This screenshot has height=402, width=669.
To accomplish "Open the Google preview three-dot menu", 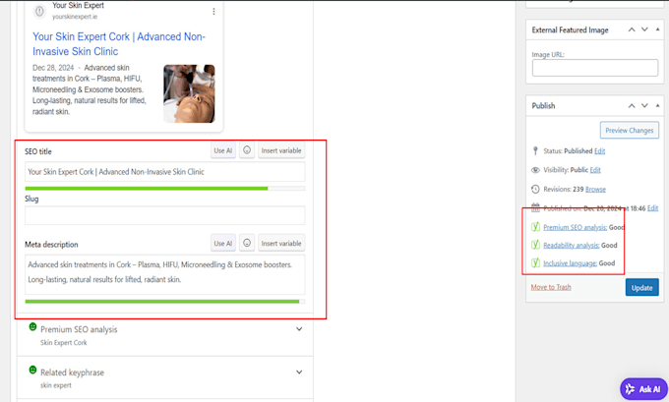I will pyautogui.click(x=213, y=12).
